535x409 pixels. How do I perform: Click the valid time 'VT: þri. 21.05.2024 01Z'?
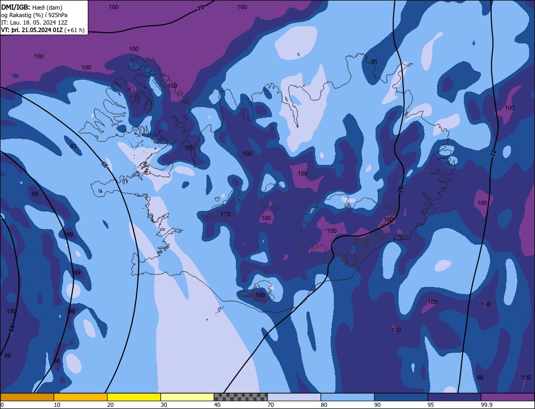32,30
